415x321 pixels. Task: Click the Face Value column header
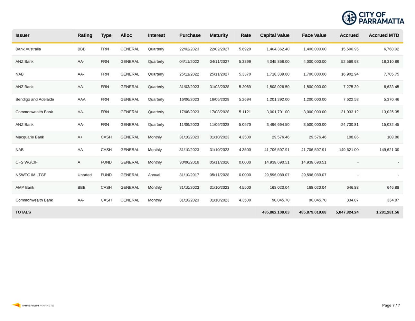coord(314,35)
